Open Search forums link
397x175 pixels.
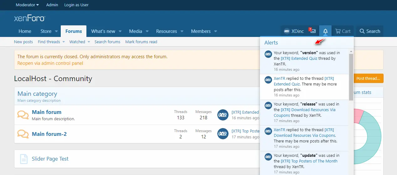point(107,42)
